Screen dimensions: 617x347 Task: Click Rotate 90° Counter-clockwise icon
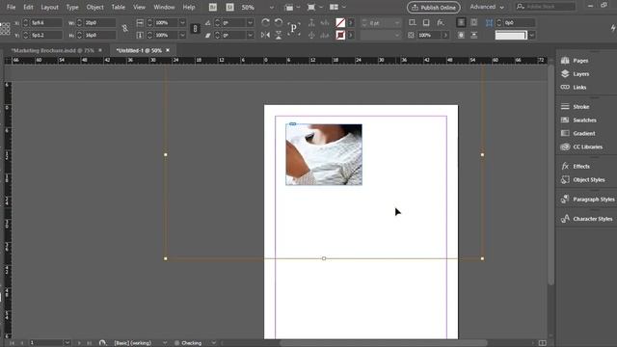coord(279,22)
